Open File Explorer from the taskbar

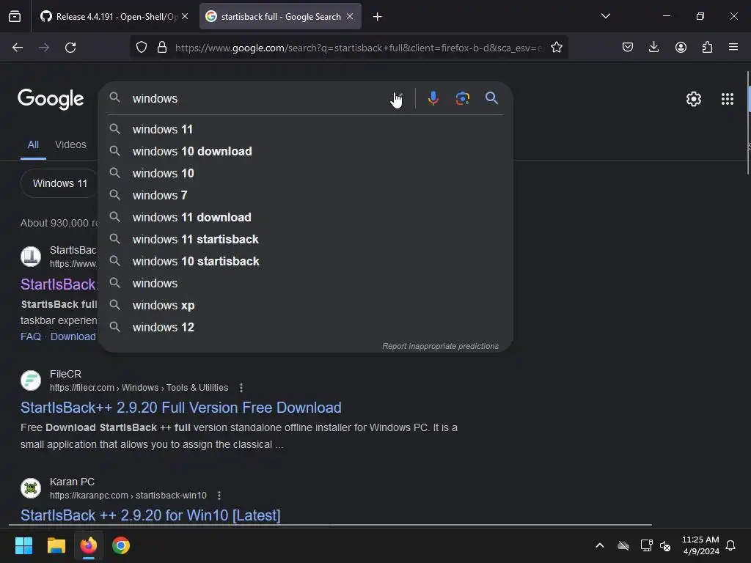click(56, 545)
